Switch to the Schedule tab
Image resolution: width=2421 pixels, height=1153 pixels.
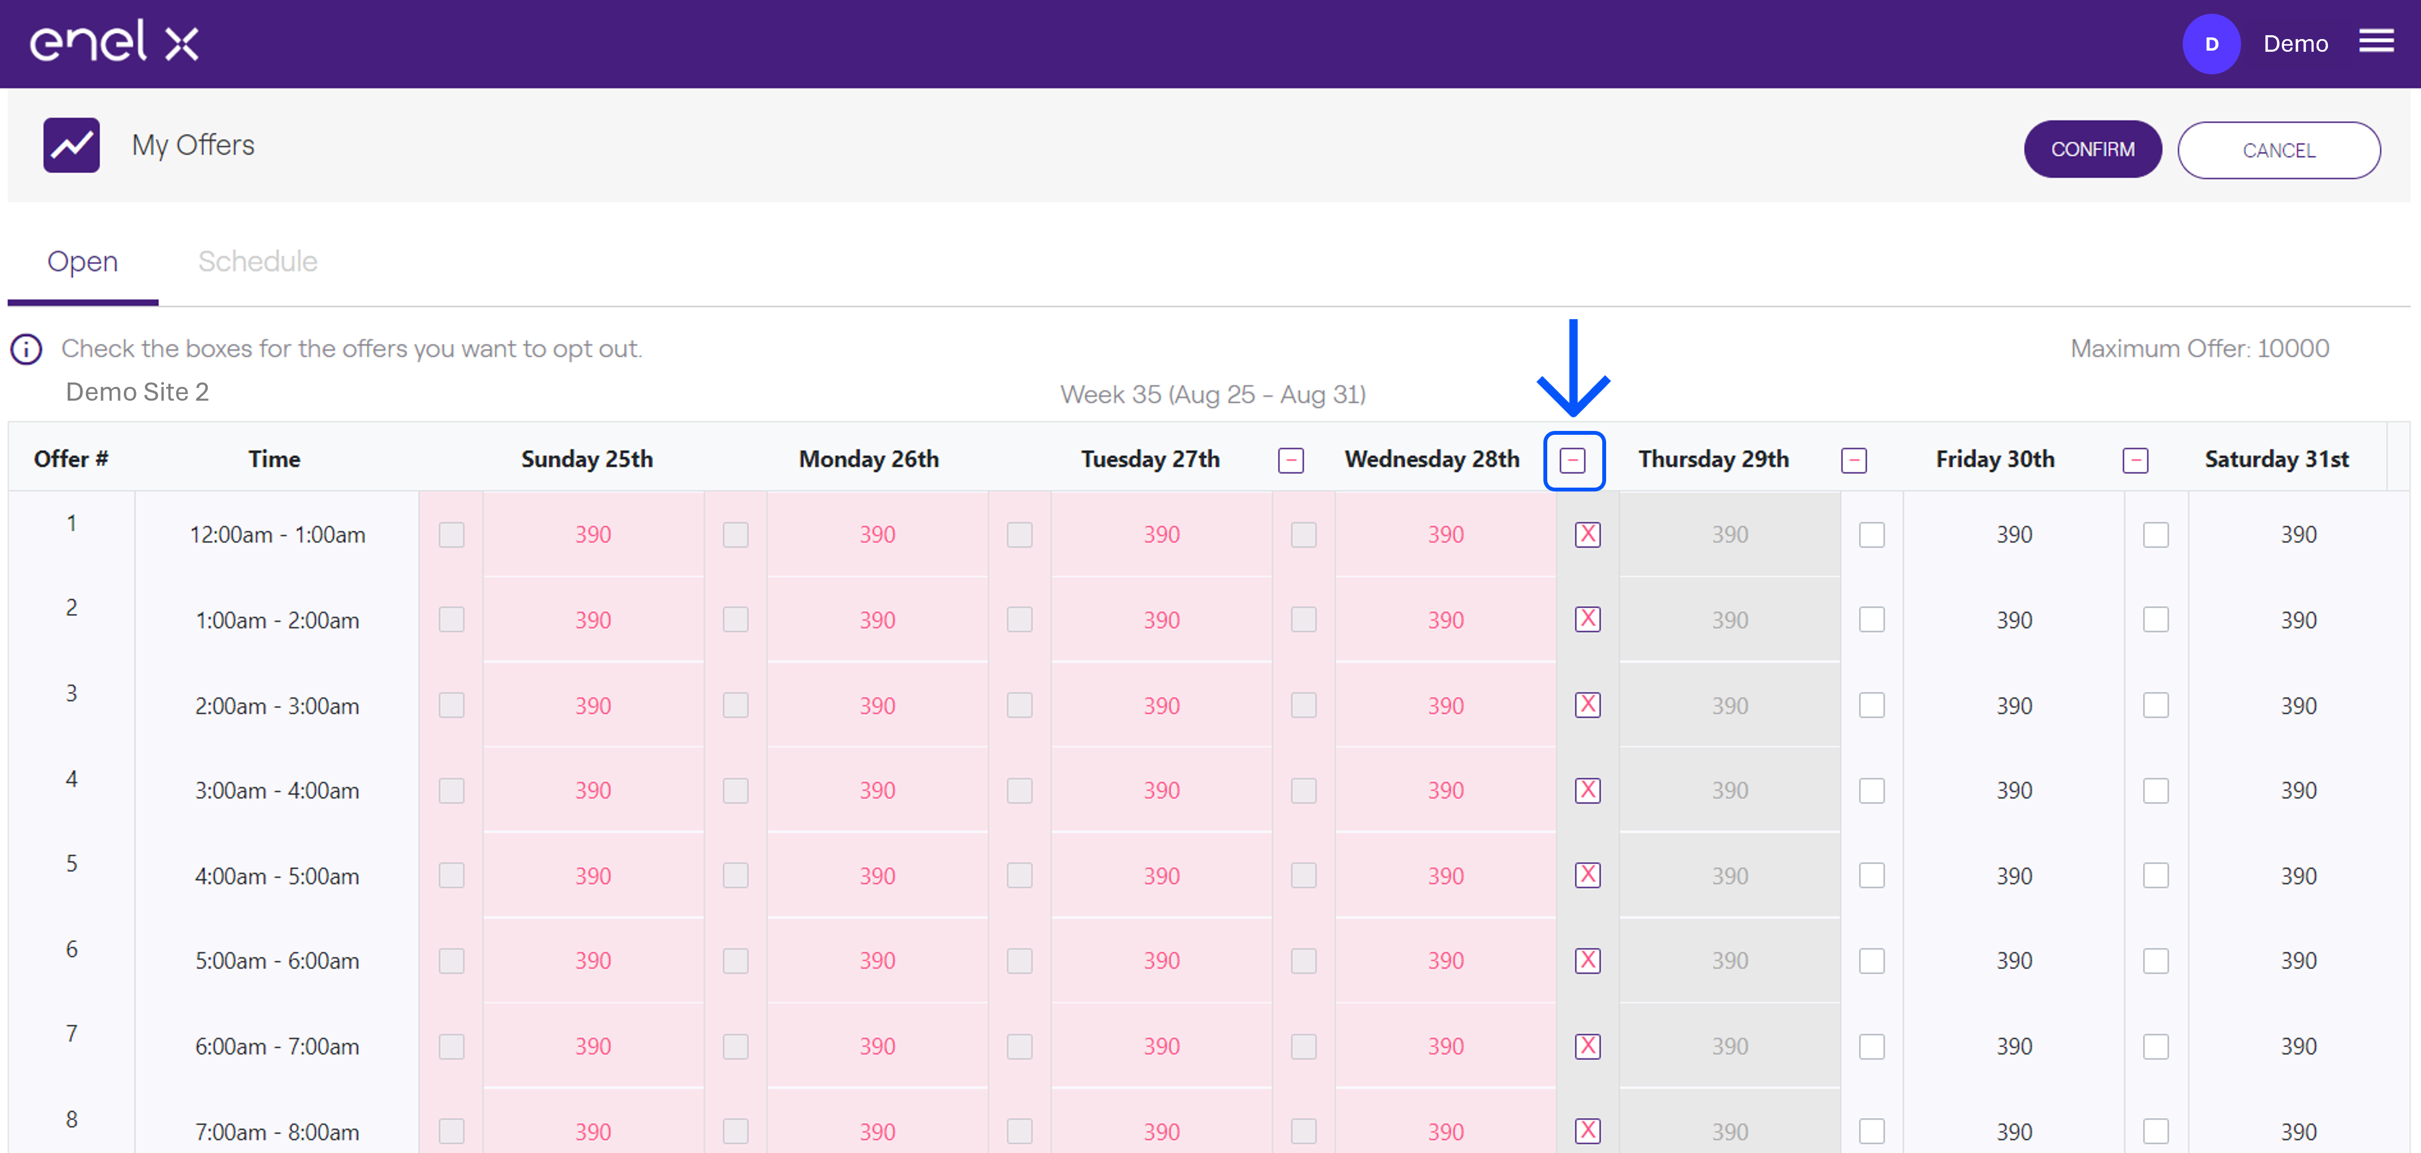tap(258, 261)
